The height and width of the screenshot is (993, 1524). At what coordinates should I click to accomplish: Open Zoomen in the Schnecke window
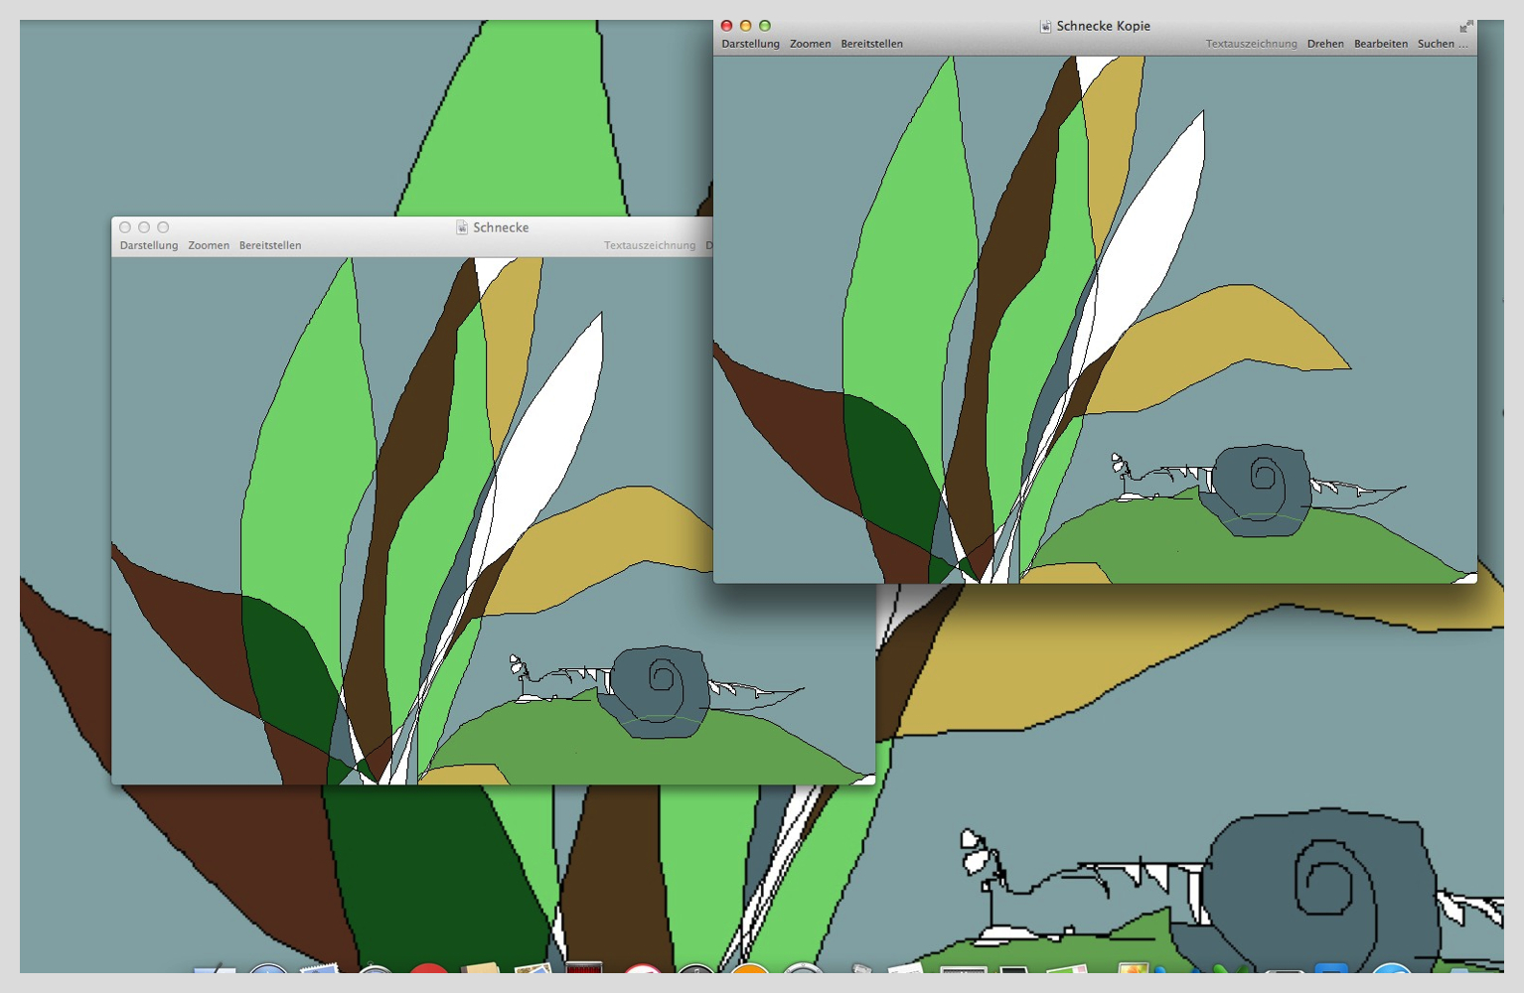[x=209, y=245]
